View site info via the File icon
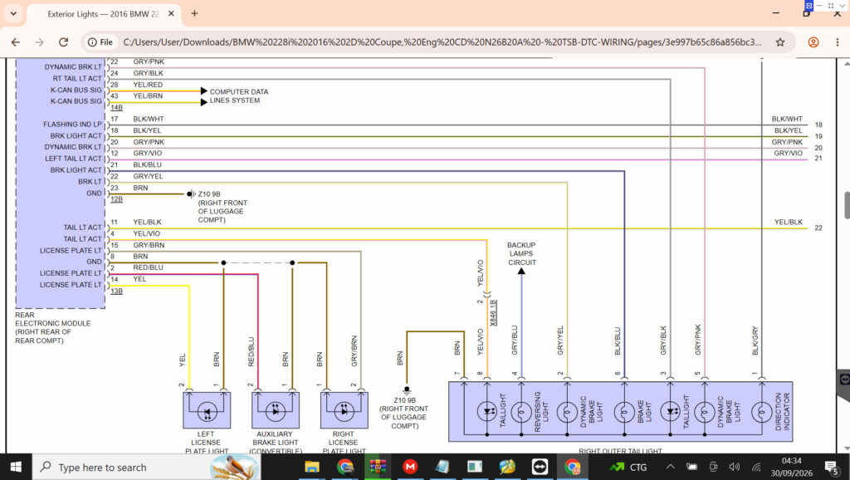Screen dimensions: 850x480 point(100,42)
